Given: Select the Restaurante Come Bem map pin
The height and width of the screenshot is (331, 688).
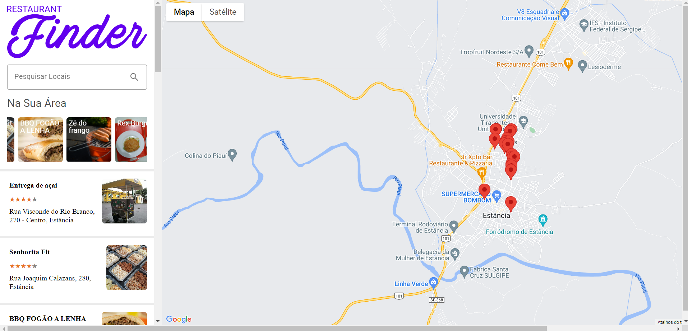Looking at the screenshot, I should 568,63.
